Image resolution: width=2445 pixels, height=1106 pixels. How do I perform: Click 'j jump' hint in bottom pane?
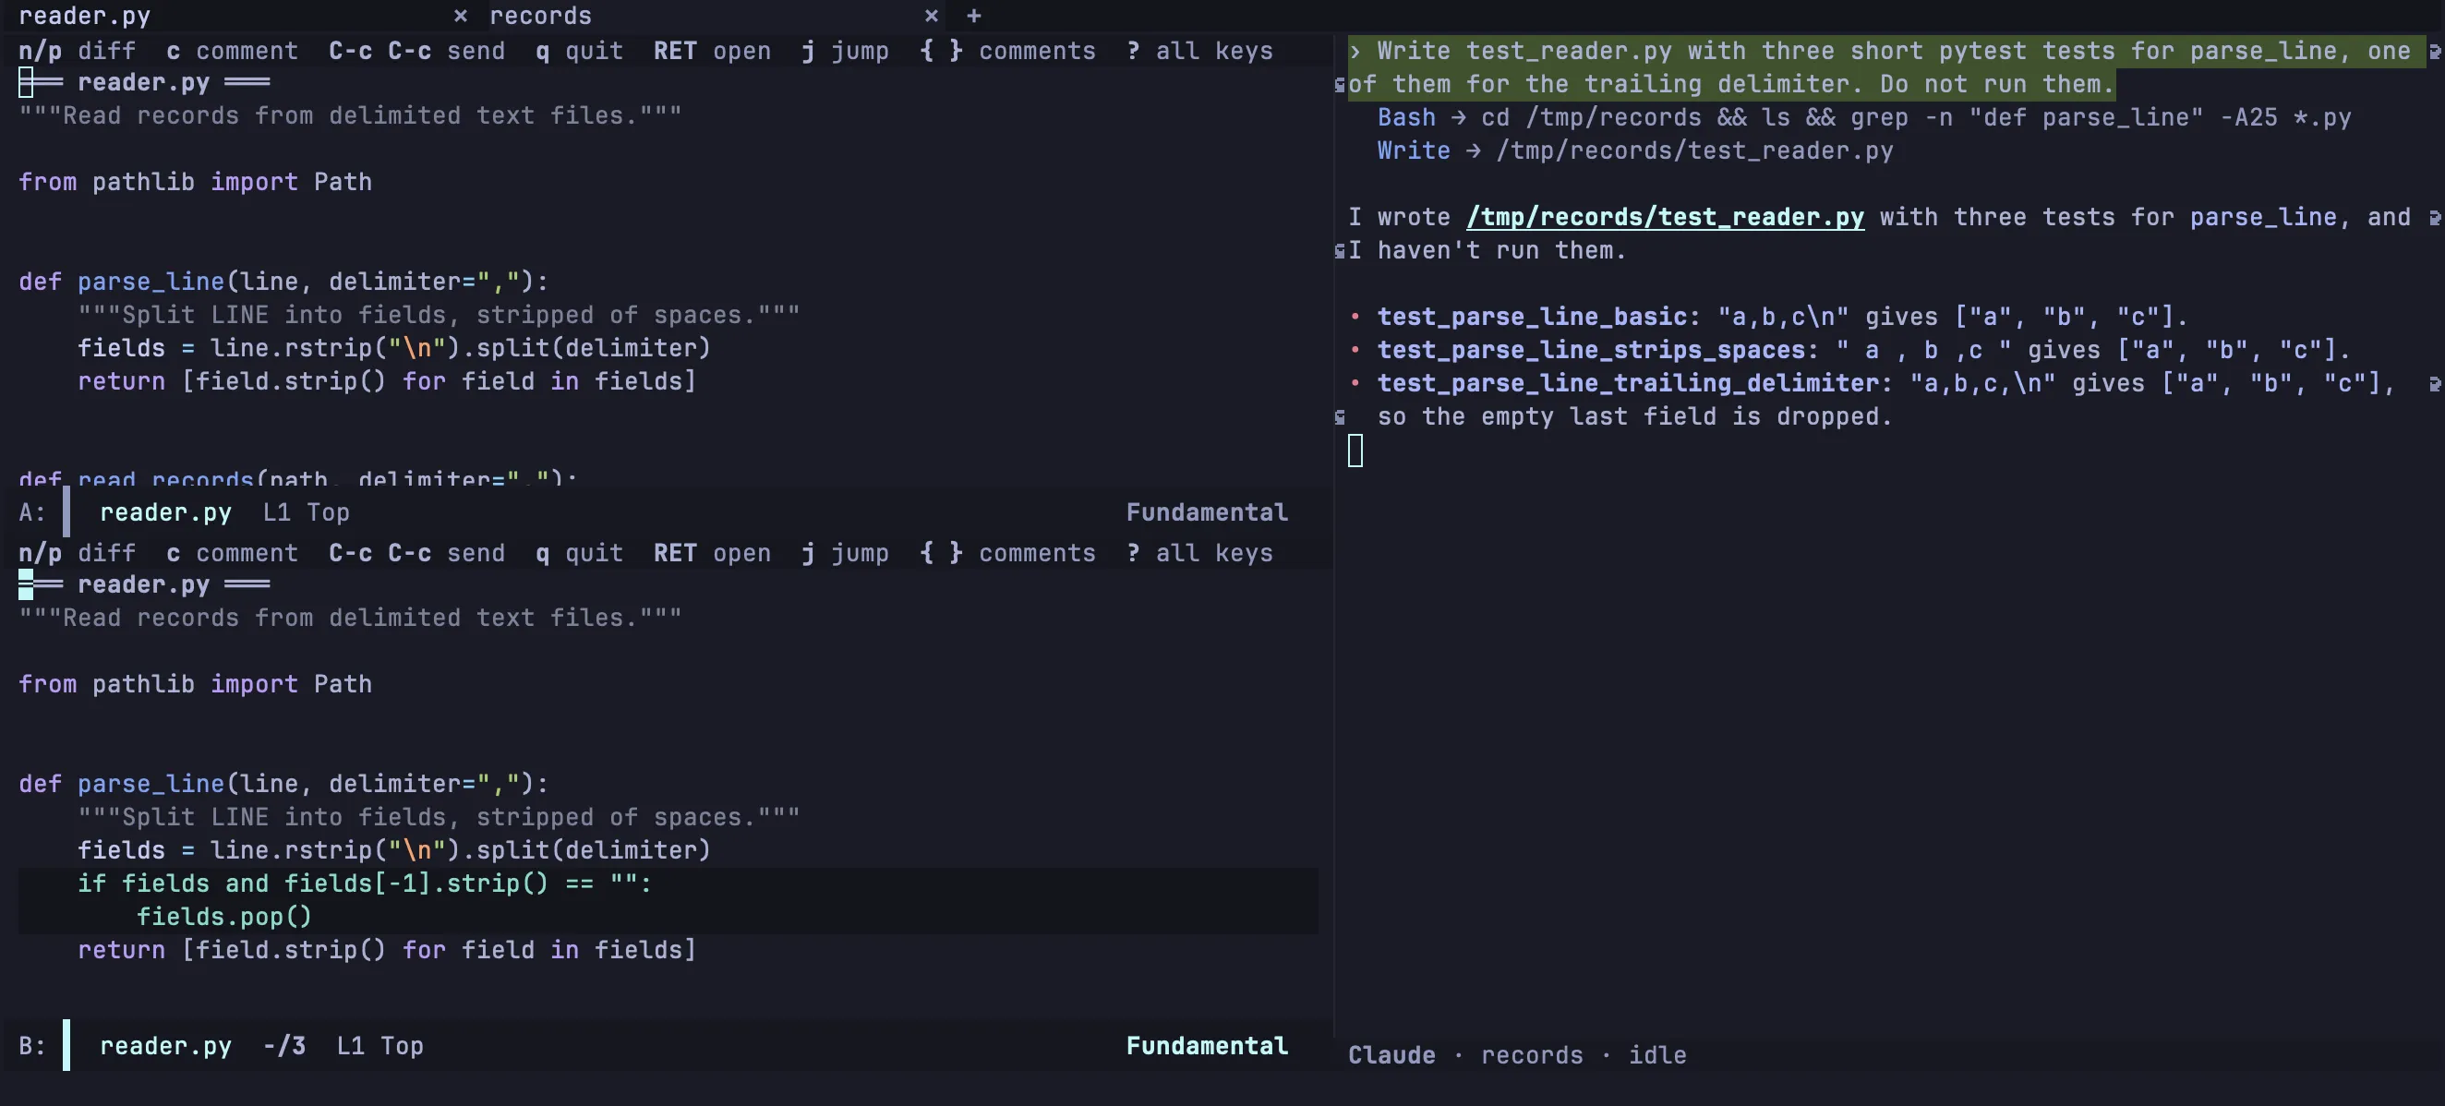click(x=845, y=552)
